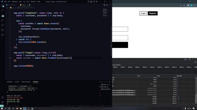Select the powershell terminal in the list
This screenshot has height=110, width=197.
click(x=106, y=89)
